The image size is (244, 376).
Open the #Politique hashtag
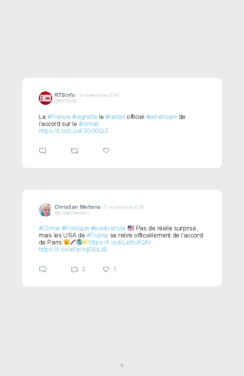click(75, 229)
